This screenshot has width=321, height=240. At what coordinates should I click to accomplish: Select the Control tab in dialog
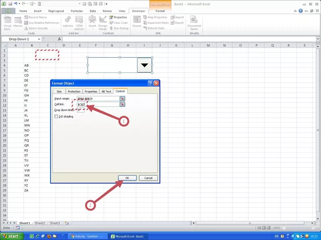[x=120, y=91]
